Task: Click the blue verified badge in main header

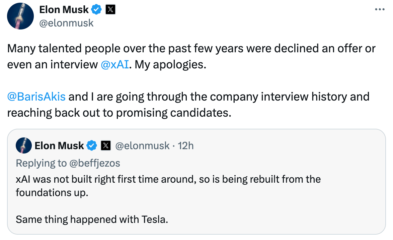Action: click(x=97, y=10)
